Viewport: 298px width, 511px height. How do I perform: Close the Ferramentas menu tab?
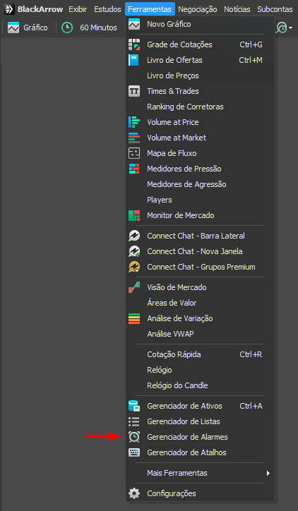point(150,9)
